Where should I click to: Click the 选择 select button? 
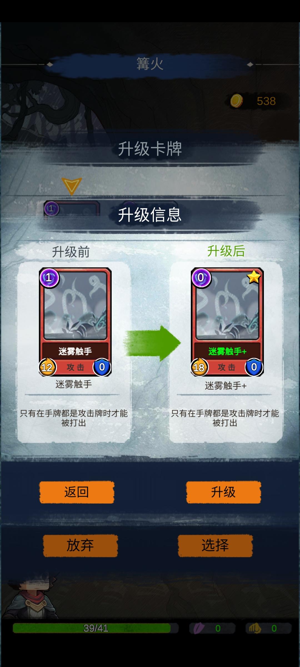pos(215,546)
